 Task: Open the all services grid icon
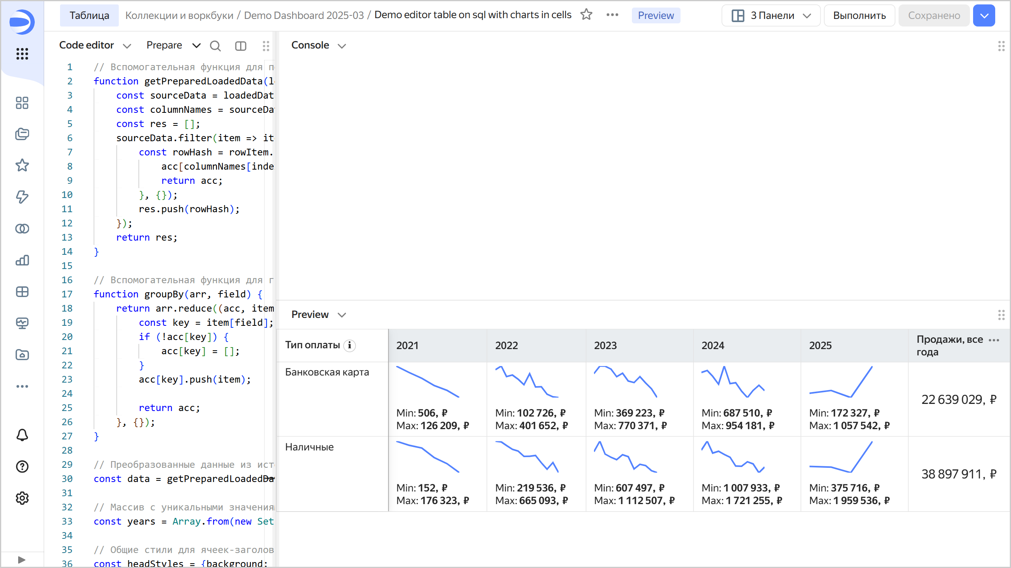point(22,54)
